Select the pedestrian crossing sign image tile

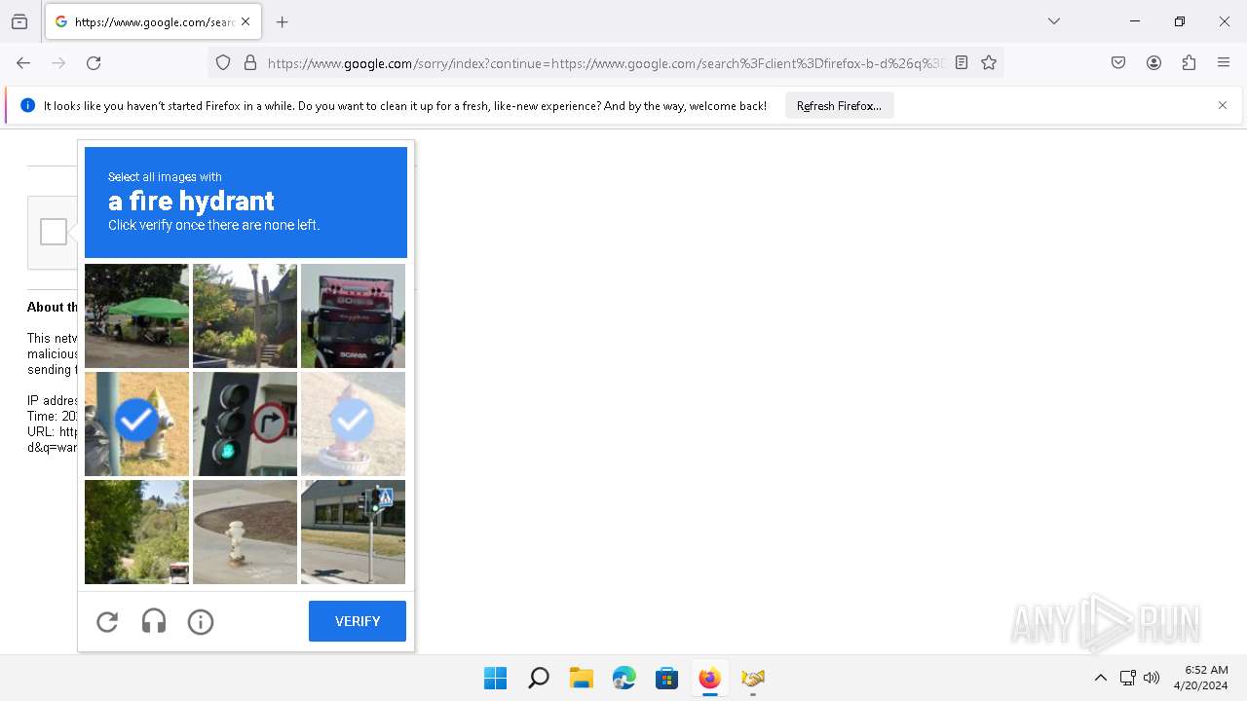tap(353, 532)
